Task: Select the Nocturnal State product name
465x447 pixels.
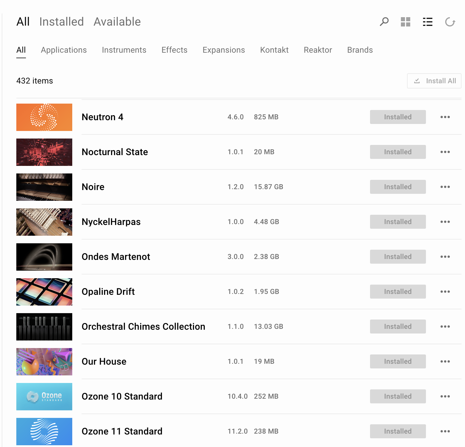Action: (x=115, y=152)
